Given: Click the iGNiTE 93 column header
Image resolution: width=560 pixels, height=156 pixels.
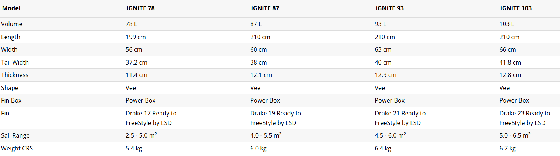Looking at the screenshot, I should [x=389, y=8].
